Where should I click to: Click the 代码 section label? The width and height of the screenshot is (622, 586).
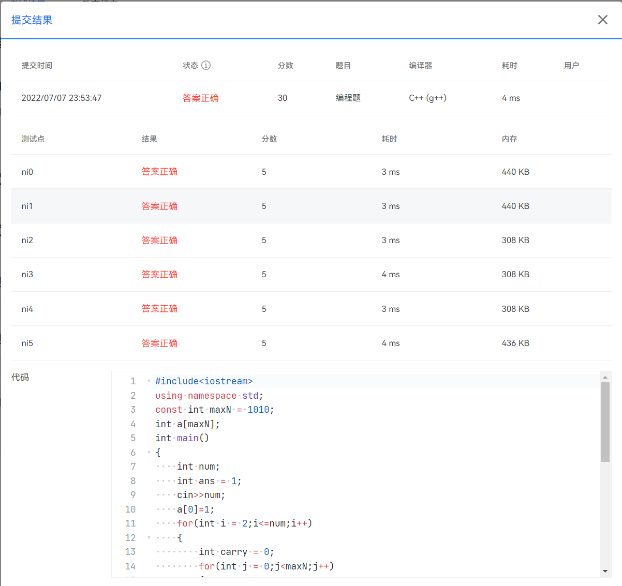click(20, 378)
